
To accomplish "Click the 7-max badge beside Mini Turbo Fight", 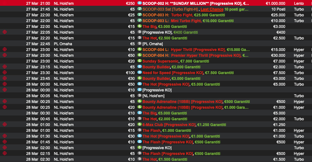I will (x=140, y=21).
